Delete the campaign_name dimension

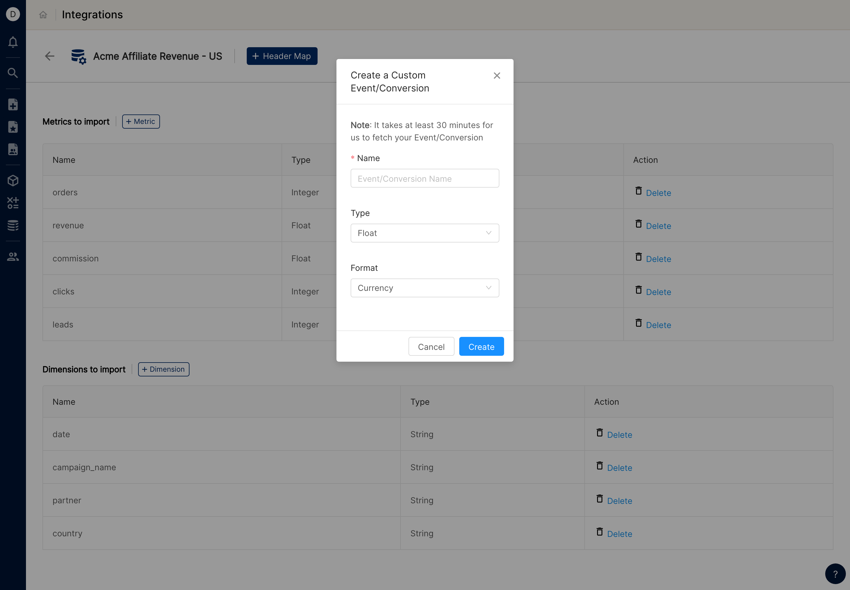[x=619, y=468]
